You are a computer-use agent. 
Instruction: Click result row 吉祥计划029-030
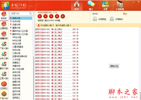[x=57, y=39]
